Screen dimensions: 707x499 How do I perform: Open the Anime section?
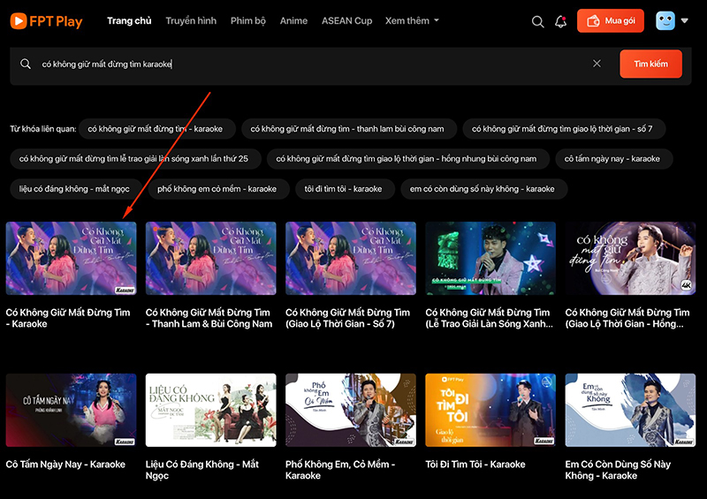click(x=293, y=20)
